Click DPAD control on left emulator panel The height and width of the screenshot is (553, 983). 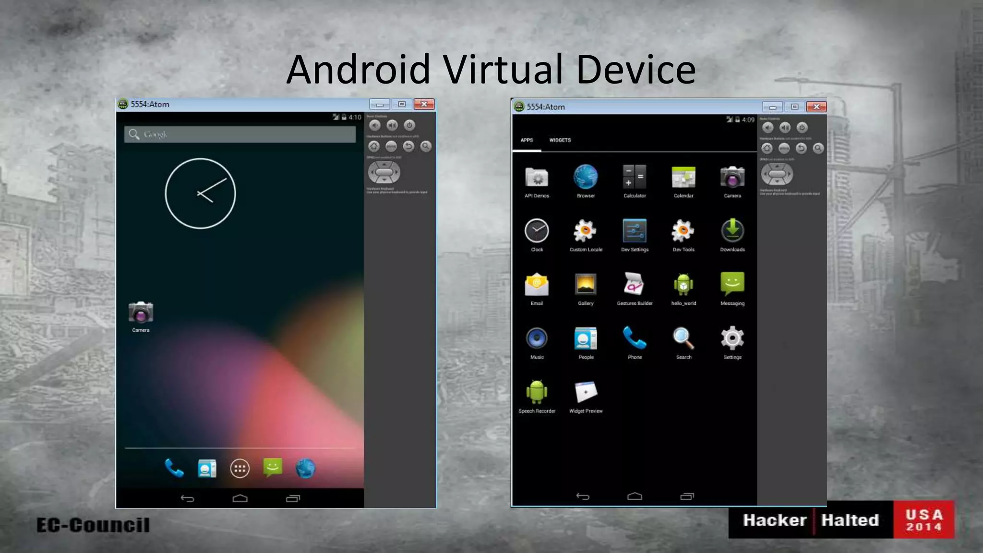pos(384,172)
